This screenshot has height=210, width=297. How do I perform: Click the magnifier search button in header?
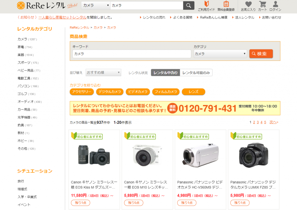click(x=189, y=5)
